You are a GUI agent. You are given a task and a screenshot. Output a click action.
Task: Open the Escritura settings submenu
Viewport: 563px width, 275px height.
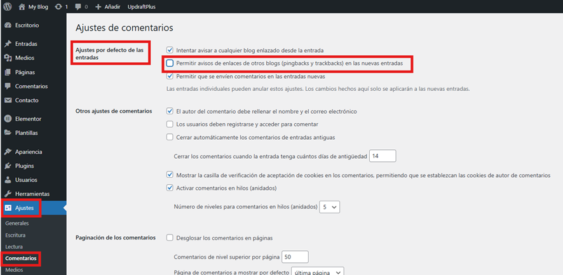point(15,235)
